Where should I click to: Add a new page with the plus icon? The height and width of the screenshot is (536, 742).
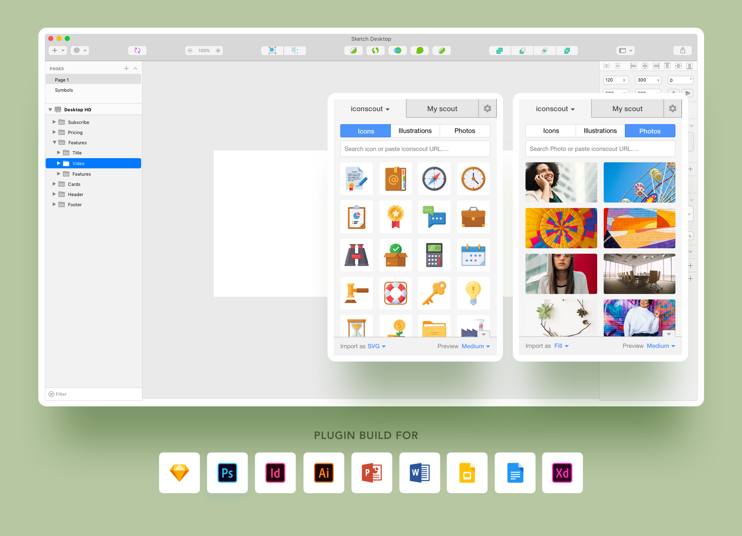click(126, 68)
